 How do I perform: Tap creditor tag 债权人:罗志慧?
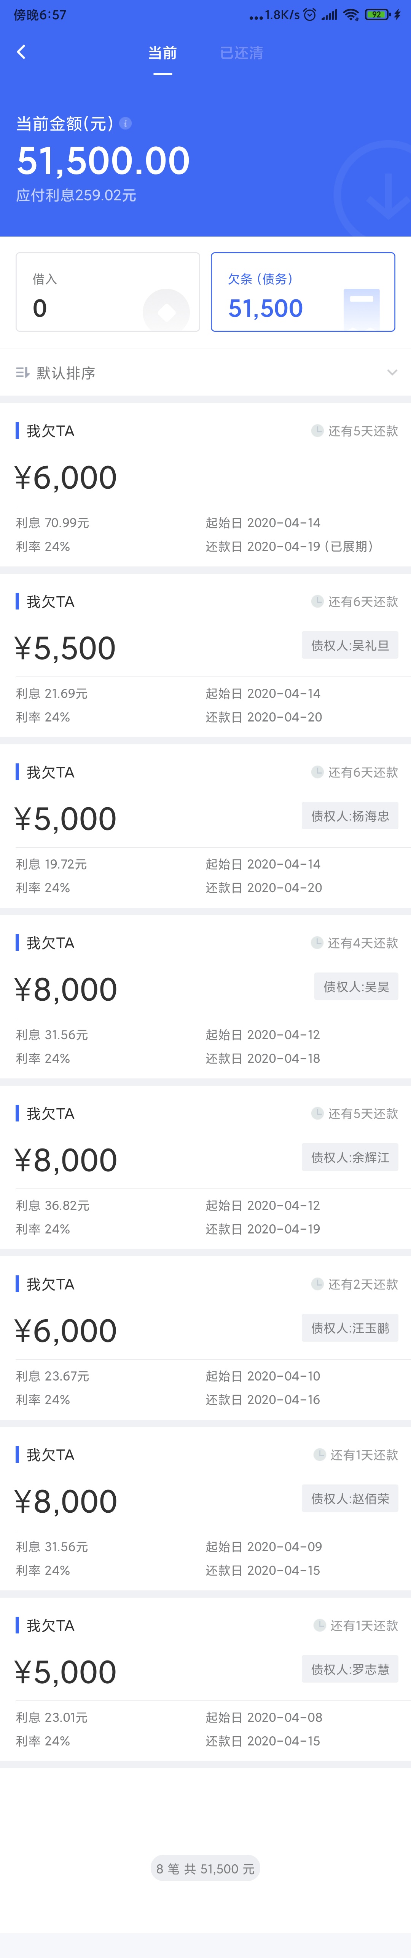tap(349, 1669)
